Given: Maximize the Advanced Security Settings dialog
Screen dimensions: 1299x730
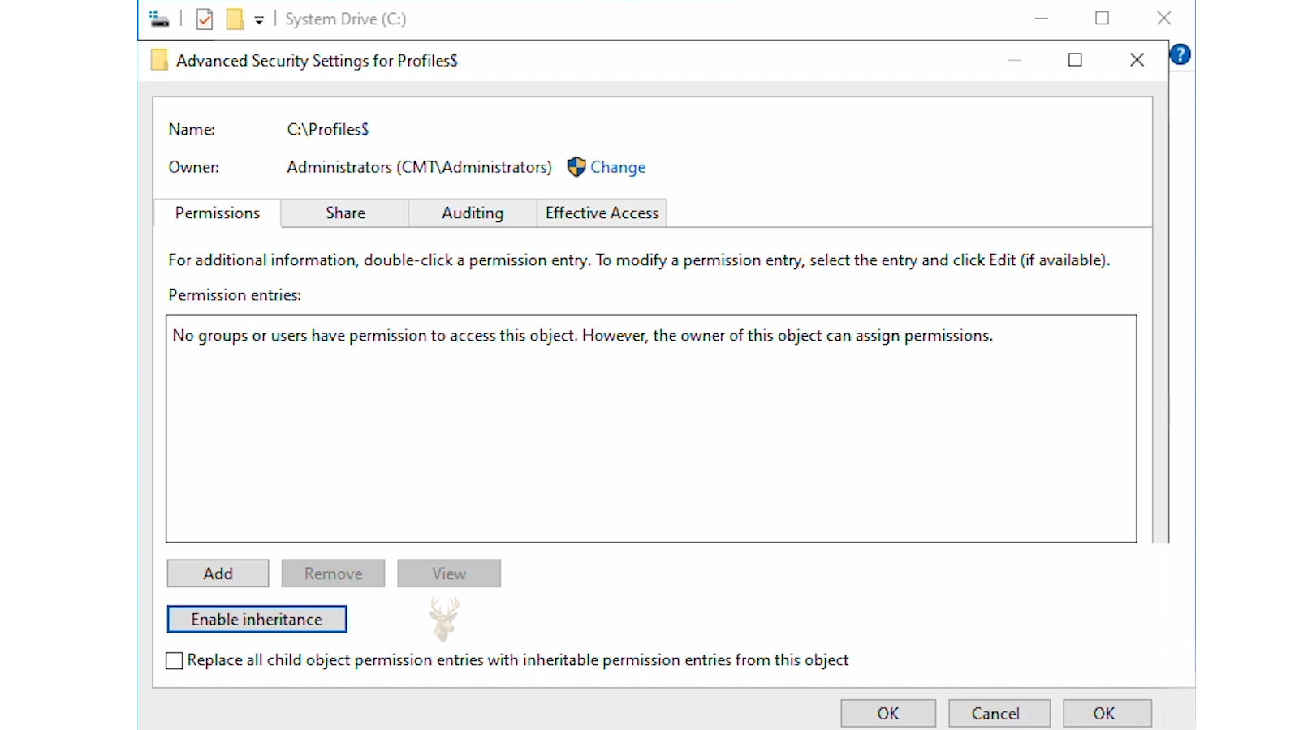Looking at the screenshot, I should coord(1075,60).
